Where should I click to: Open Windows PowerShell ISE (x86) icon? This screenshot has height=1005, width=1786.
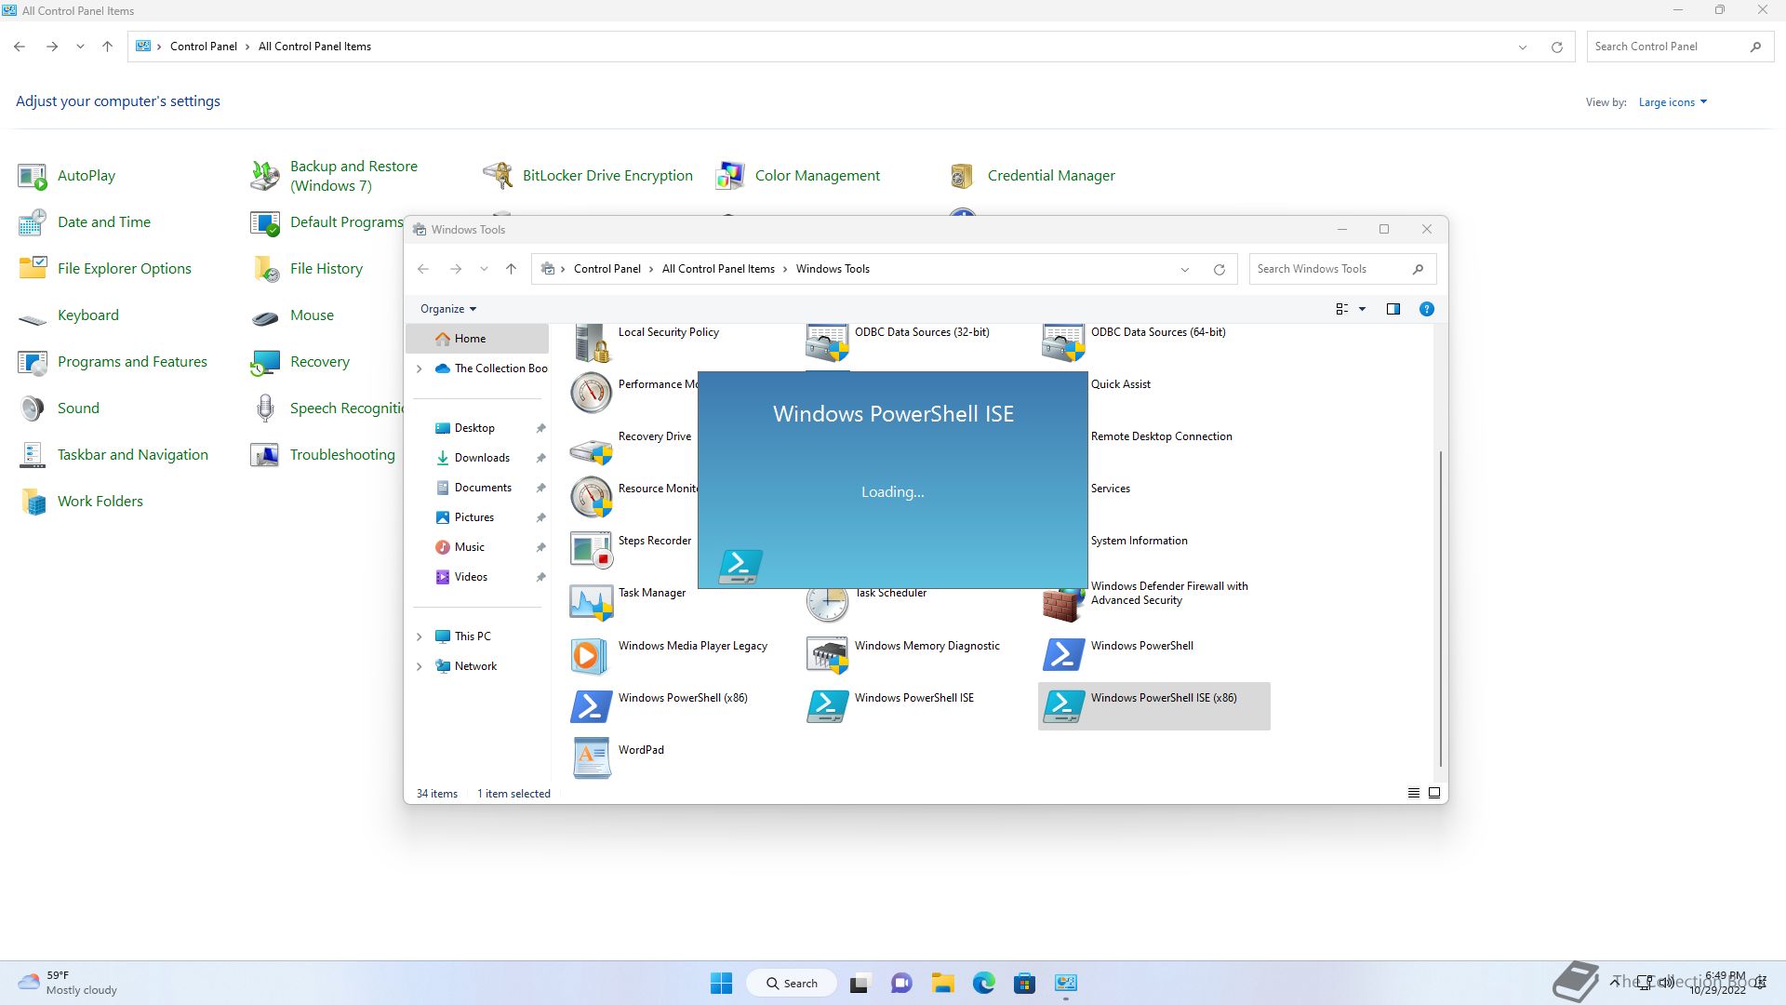1062,706
